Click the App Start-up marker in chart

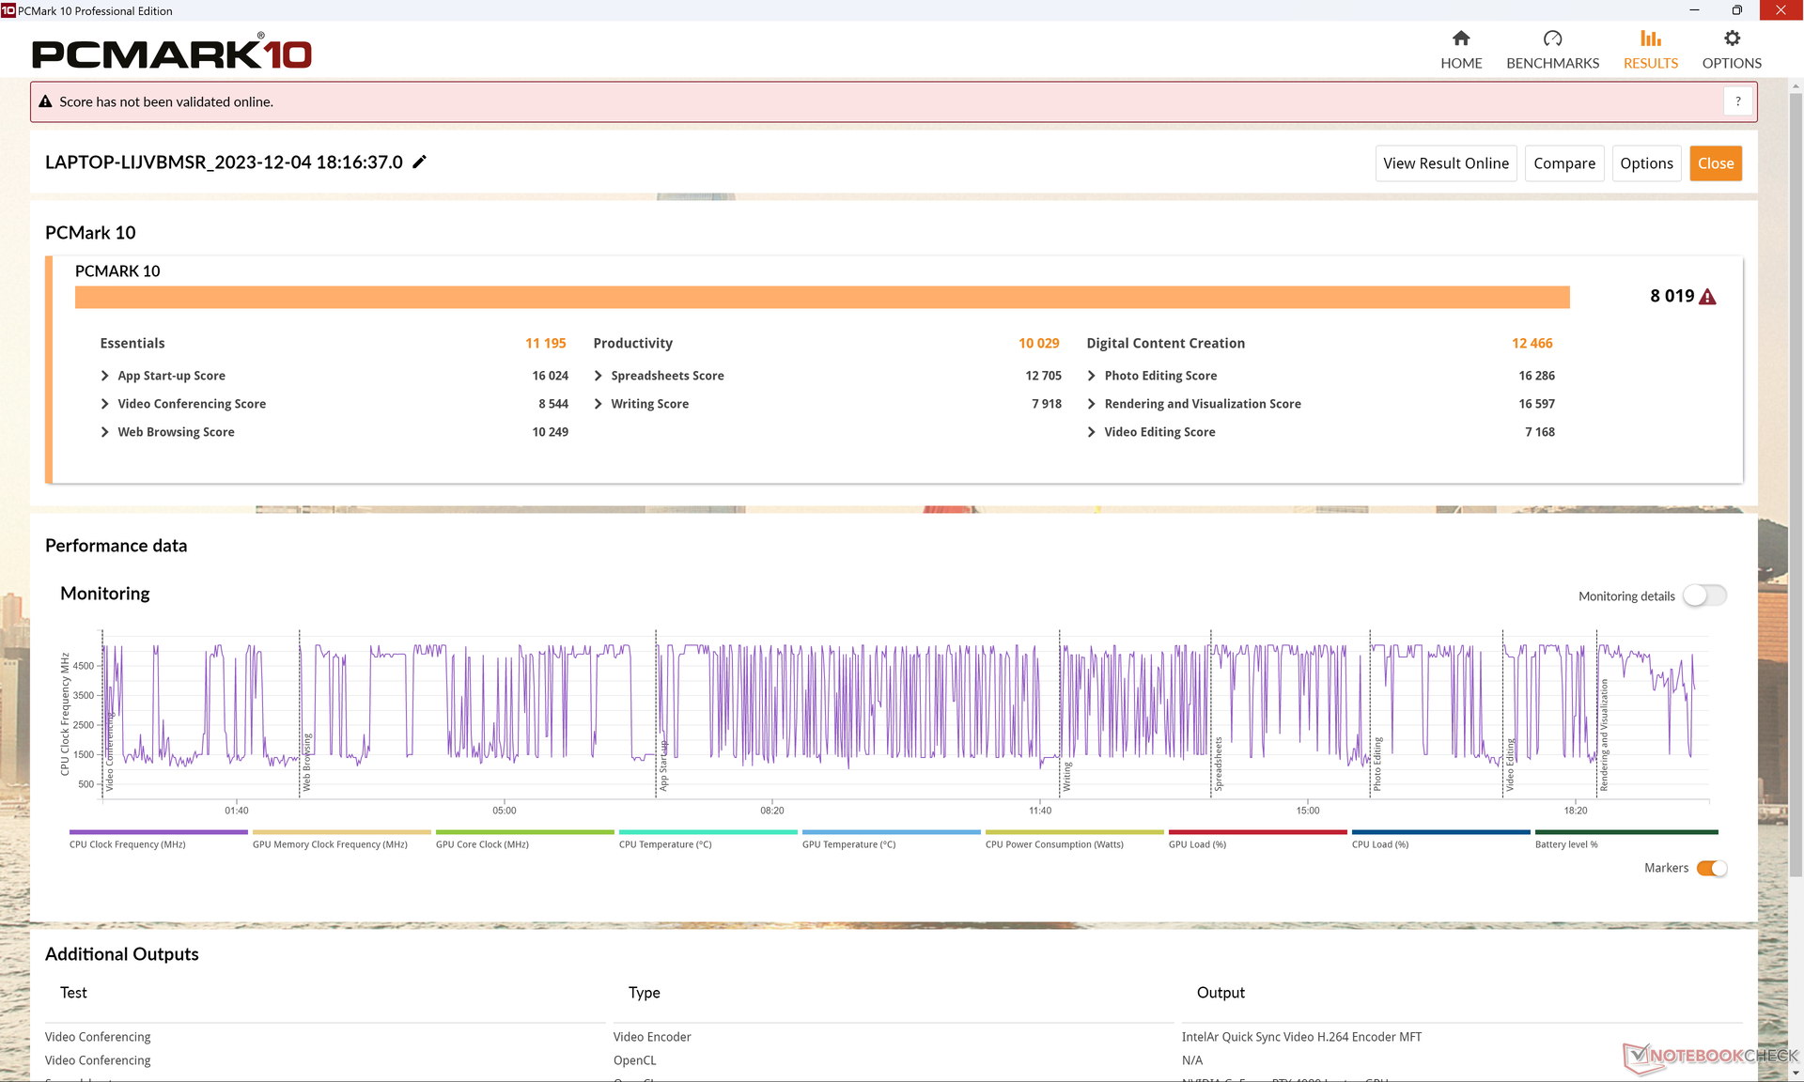[663, 765]
